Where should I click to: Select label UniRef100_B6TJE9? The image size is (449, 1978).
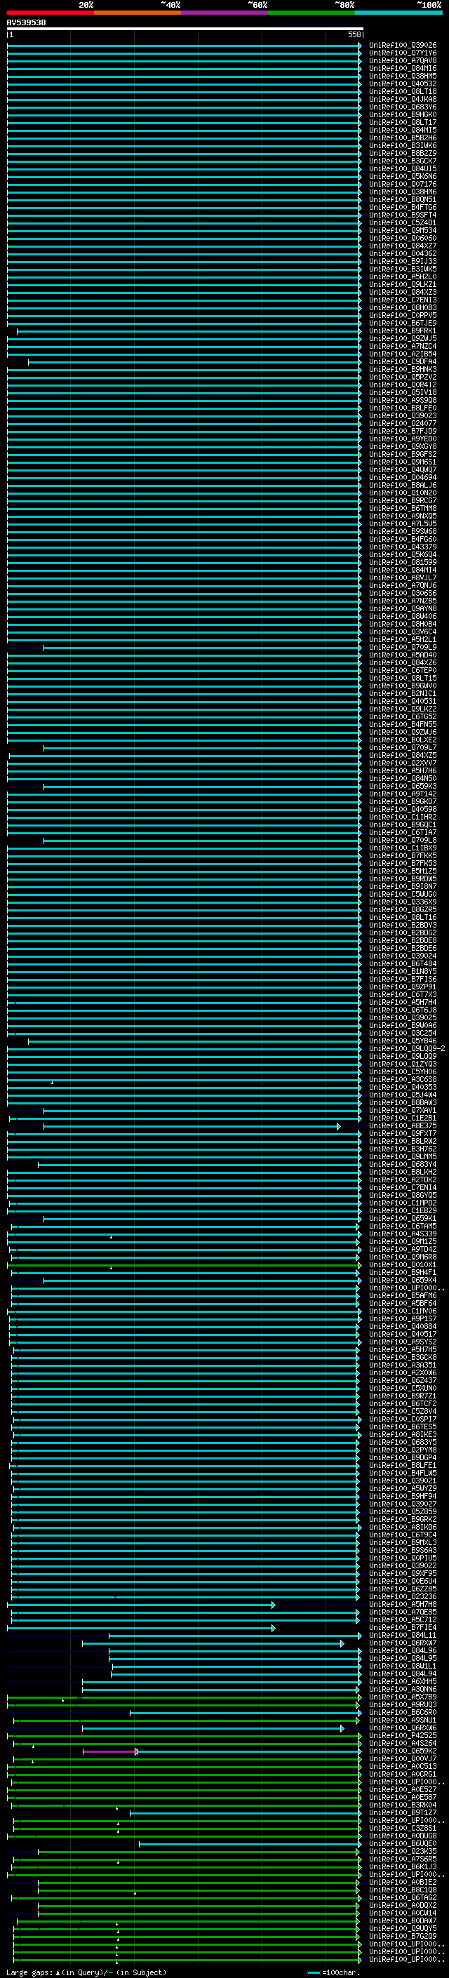pyautogui.click(x=403, y=323)
